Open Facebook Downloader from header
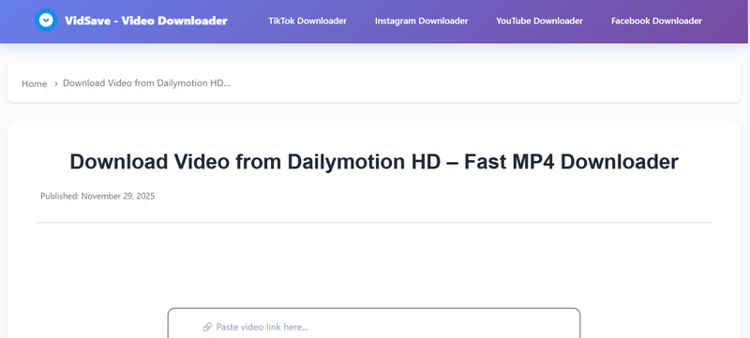The image size is (750, 338). [x=657, y=21]
